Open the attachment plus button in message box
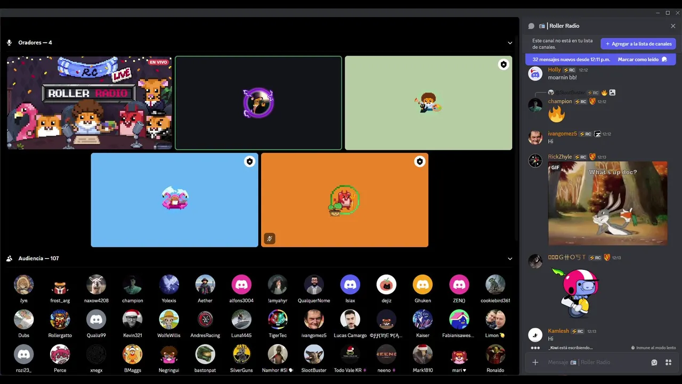The width and height of the screenshot is (682, 384). [535, 362]
